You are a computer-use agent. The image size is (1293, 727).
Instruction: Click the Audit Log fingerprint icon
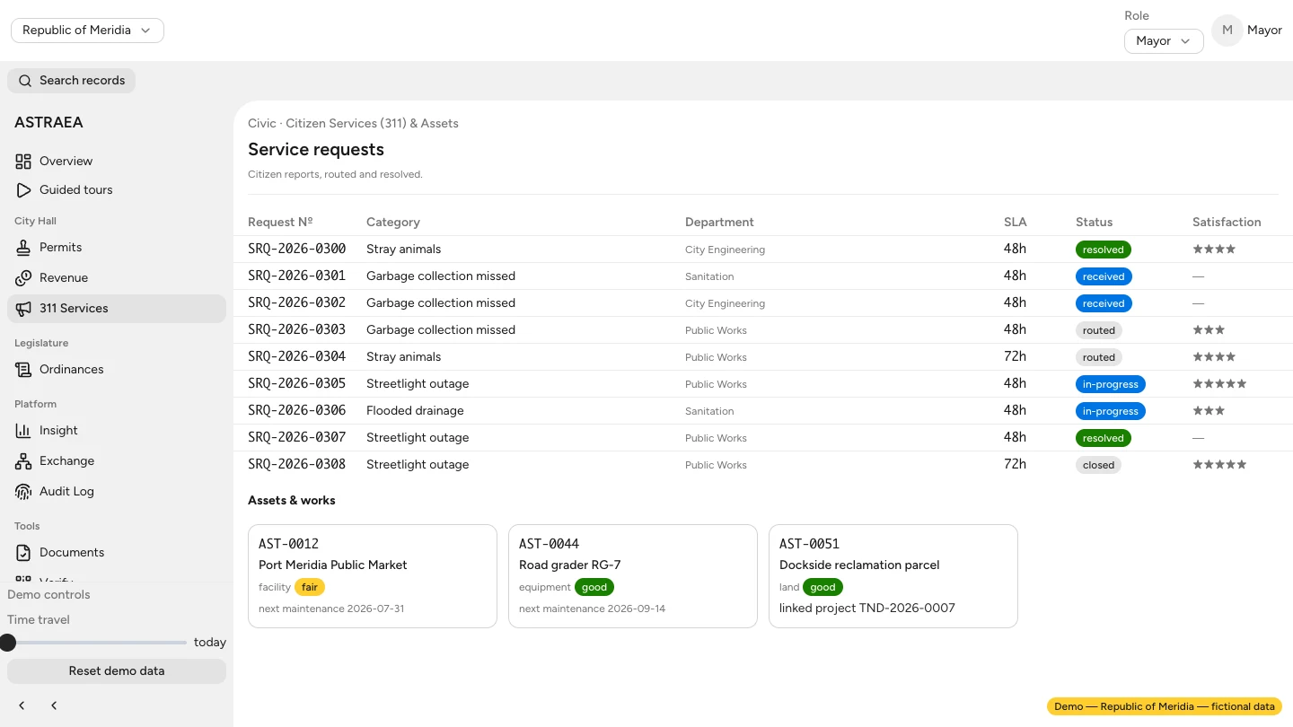tap(23, 492)
